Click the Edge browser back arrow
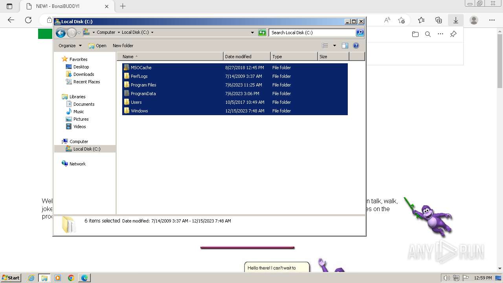 pos(11,20)
